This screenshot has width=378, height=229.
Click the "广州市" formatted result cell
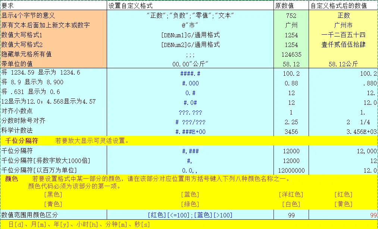pos(343,25)
